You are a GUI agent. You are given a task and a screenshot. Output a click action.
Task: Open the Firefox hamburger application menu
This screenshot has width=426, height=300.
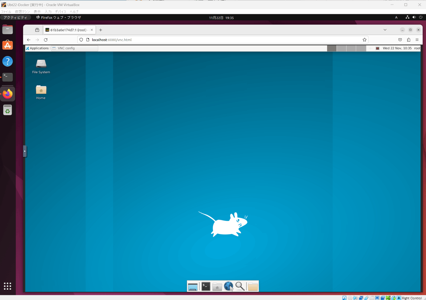point(417,40)
